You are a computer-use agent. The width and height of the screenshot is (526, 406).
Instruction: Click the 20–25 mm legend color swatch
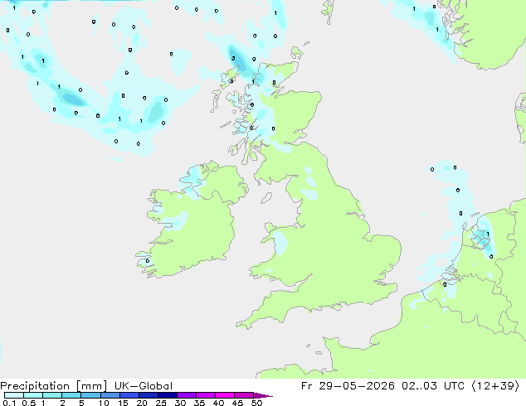pyautogui.click(x=149, y=395)
